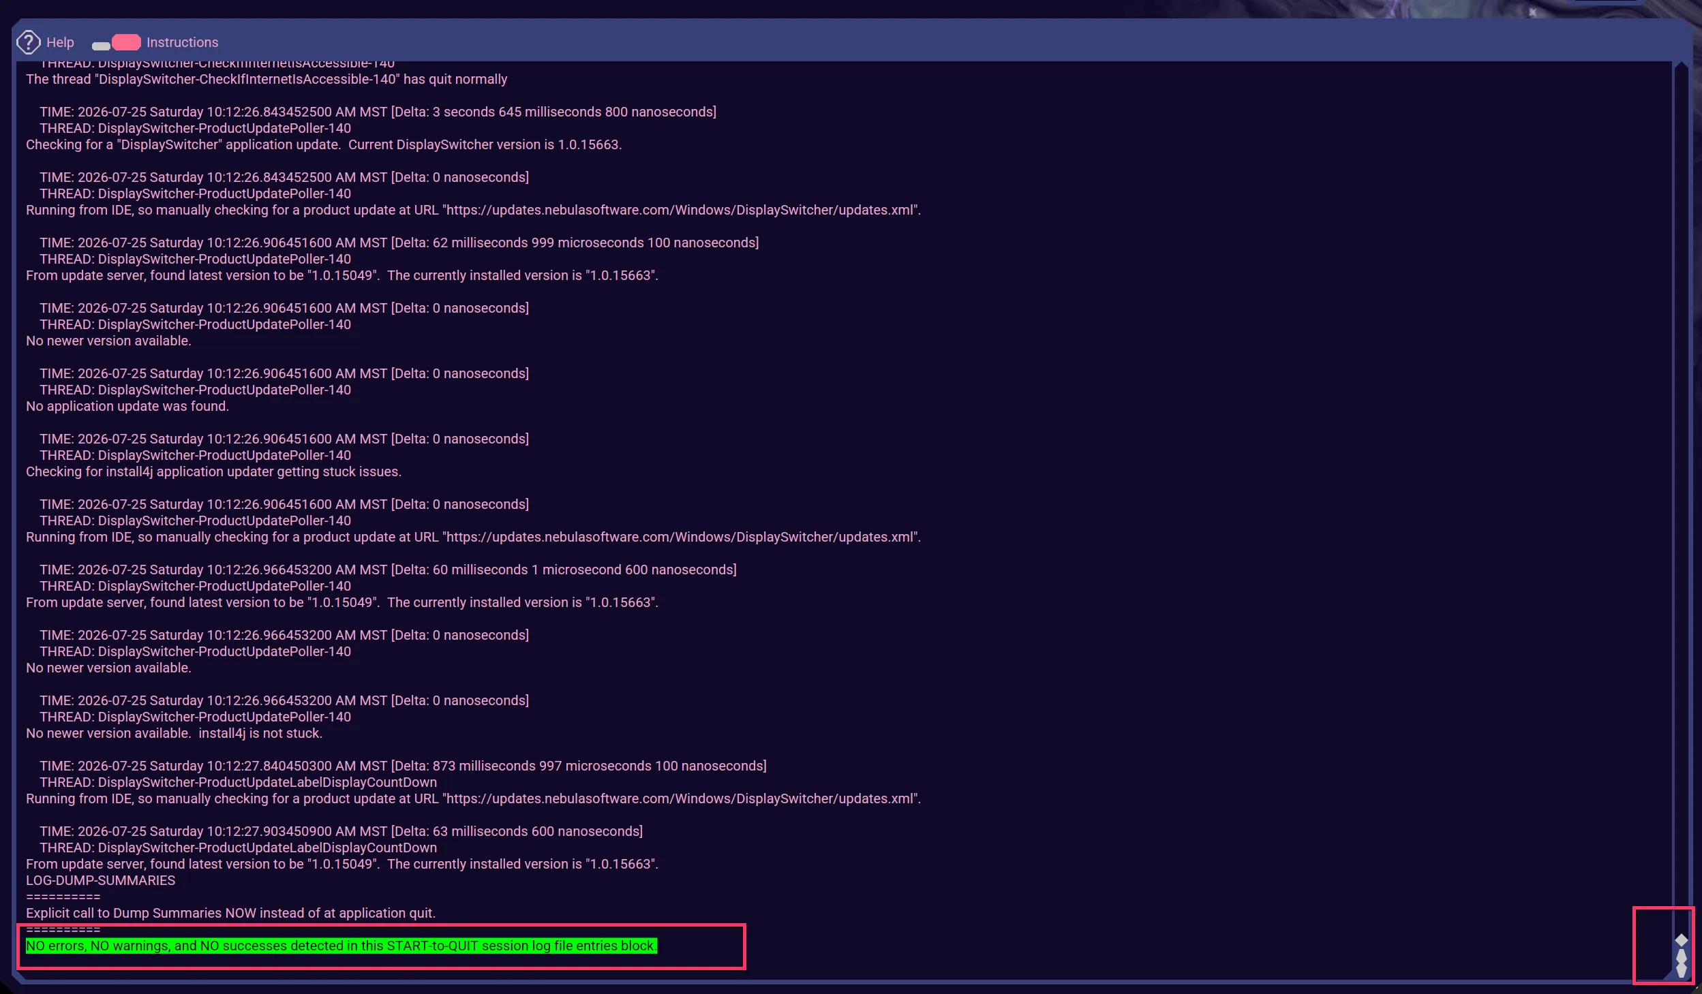Click timestamp with Delta 60 milliseconds 1 microsecond
This screenshot has height=994, width=1702.
click(388, 570)
